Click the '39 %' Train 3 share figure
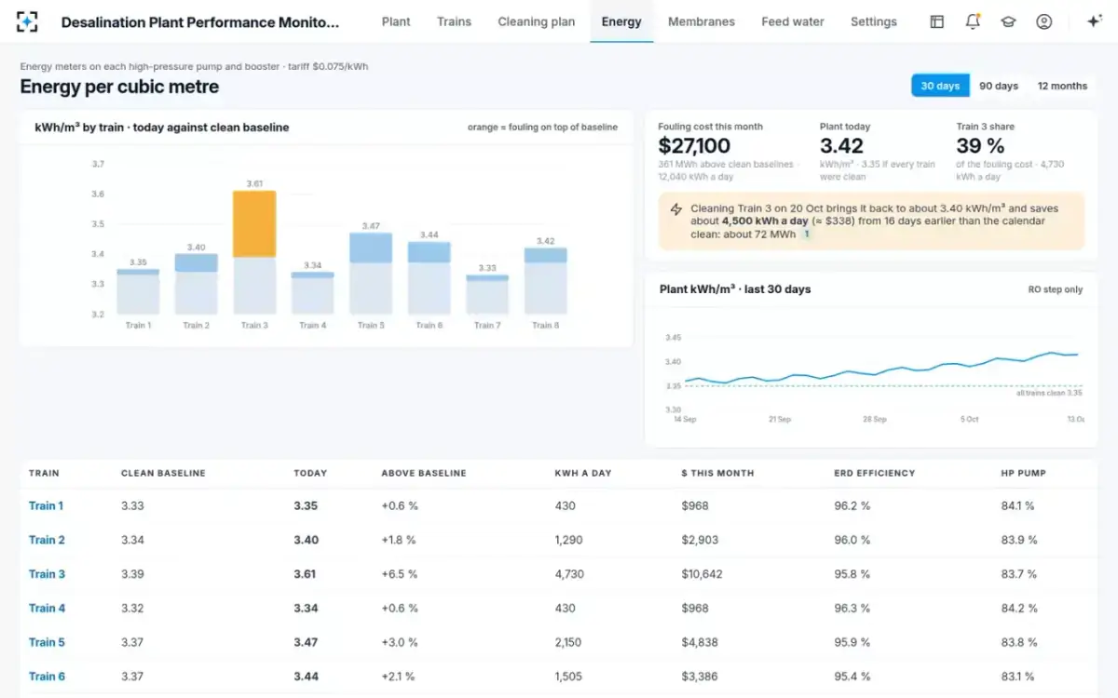1118x698 pixels. pyautogui.click(x=980, y=146)
